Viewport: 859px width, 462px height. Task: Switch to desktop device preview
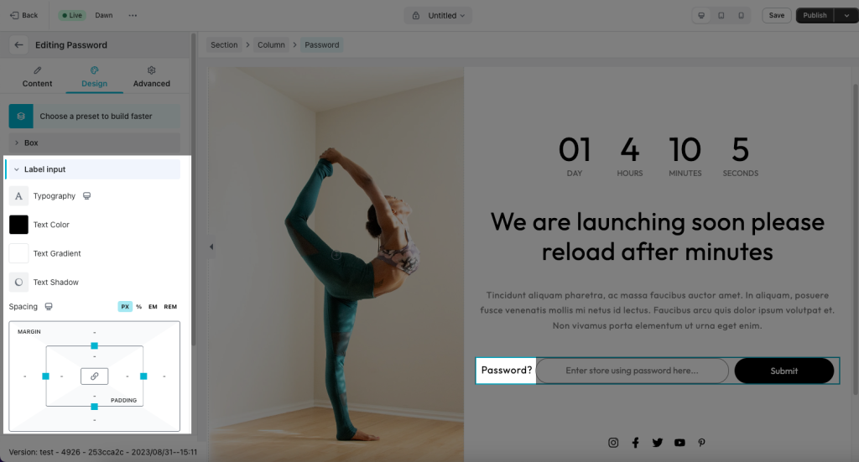coord(701,15)
